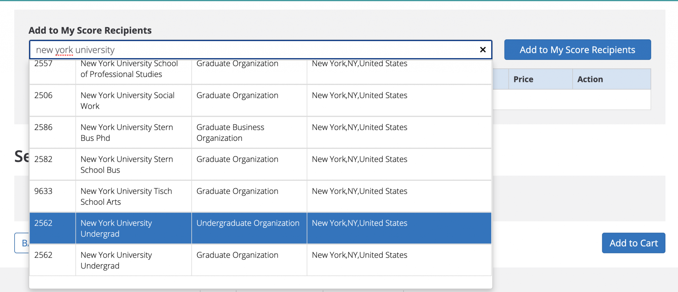Click code 2582 in results list

(43, 159)
